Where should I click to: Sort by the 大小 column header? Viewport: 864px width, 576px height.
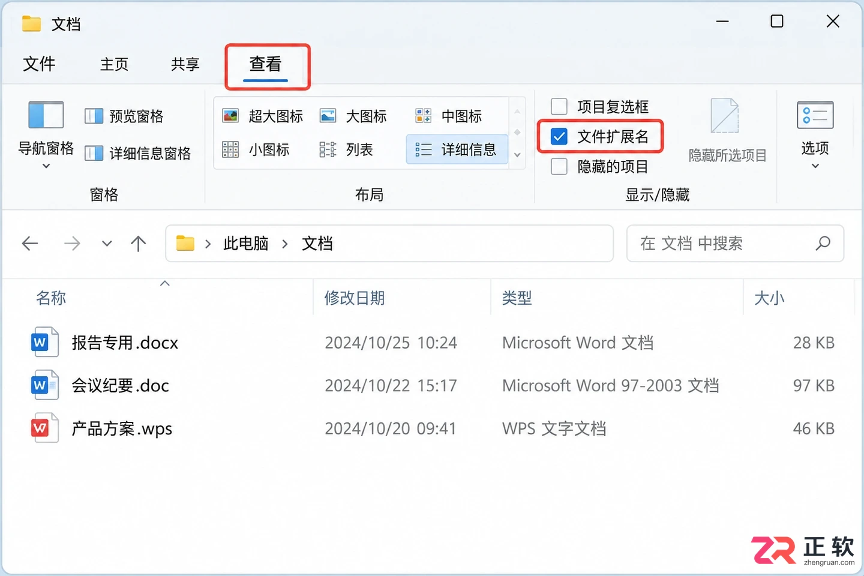pyautogui.click(x=769, y=298)
